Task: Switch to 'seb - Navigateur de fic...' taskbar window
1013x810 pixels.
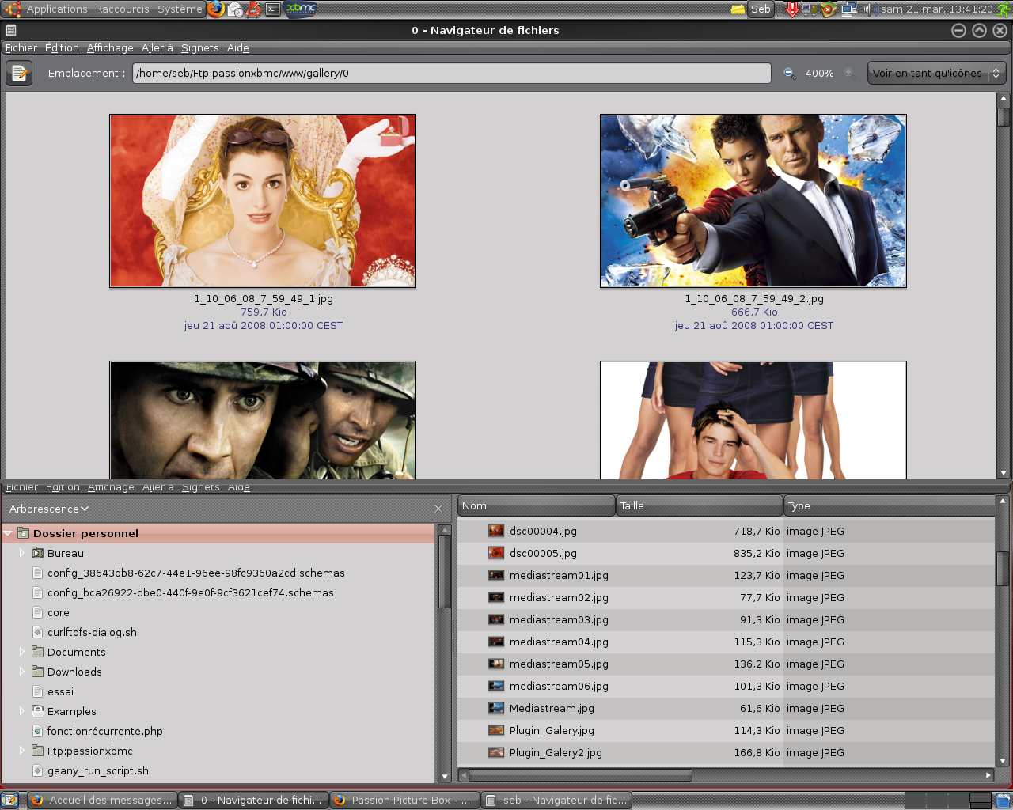Action: [556, 801]
